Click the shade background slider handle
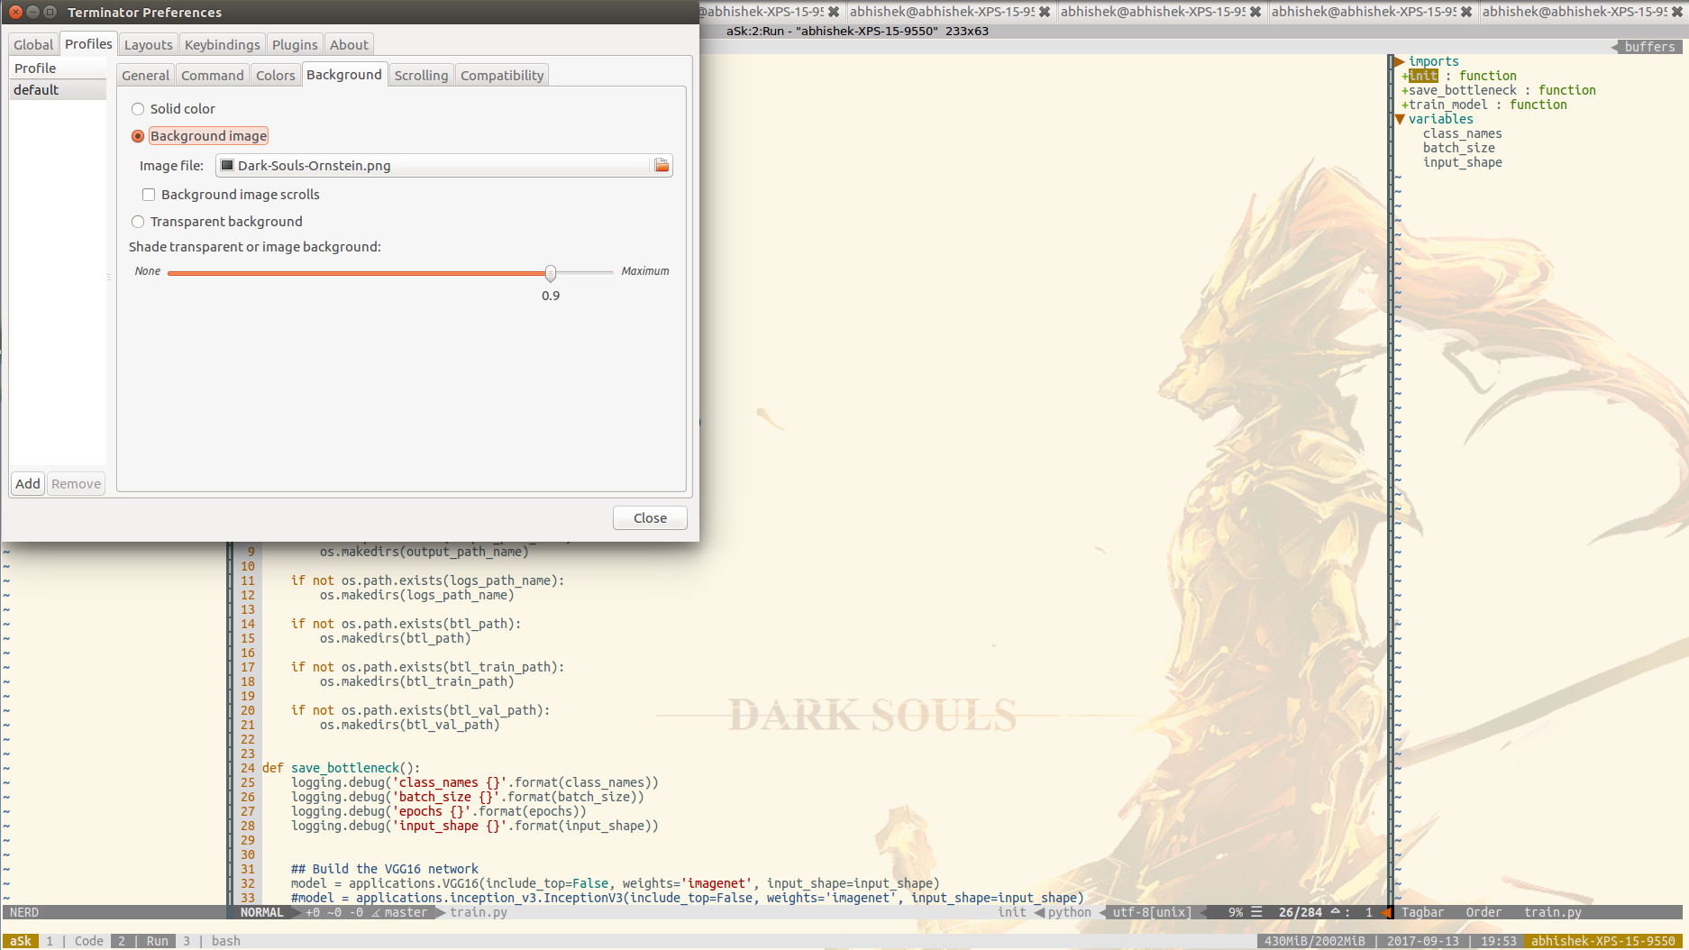Image resolution: width=1689 pixels, height=950 pixels. coord(551,272)
